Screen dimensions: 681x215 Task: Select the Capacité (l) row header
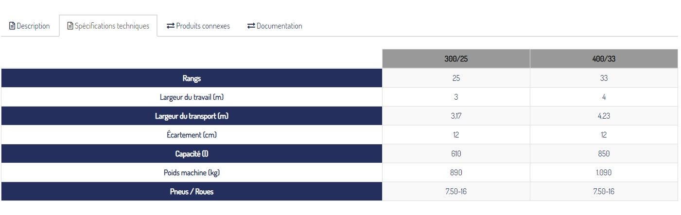click(x=192, y=154)
